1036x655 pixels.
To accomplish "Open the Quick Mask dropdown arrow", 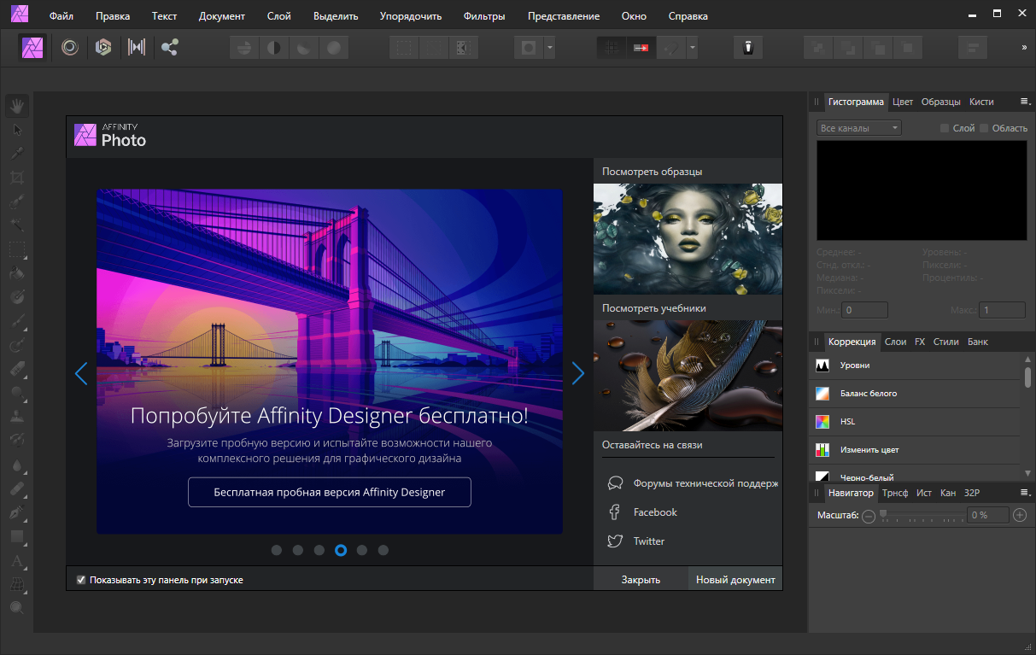I will click(550, 48).
